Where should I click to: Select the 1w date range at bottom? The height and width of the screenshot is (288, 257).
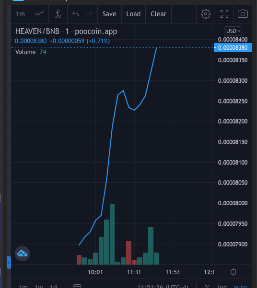[x=39, y=286]
